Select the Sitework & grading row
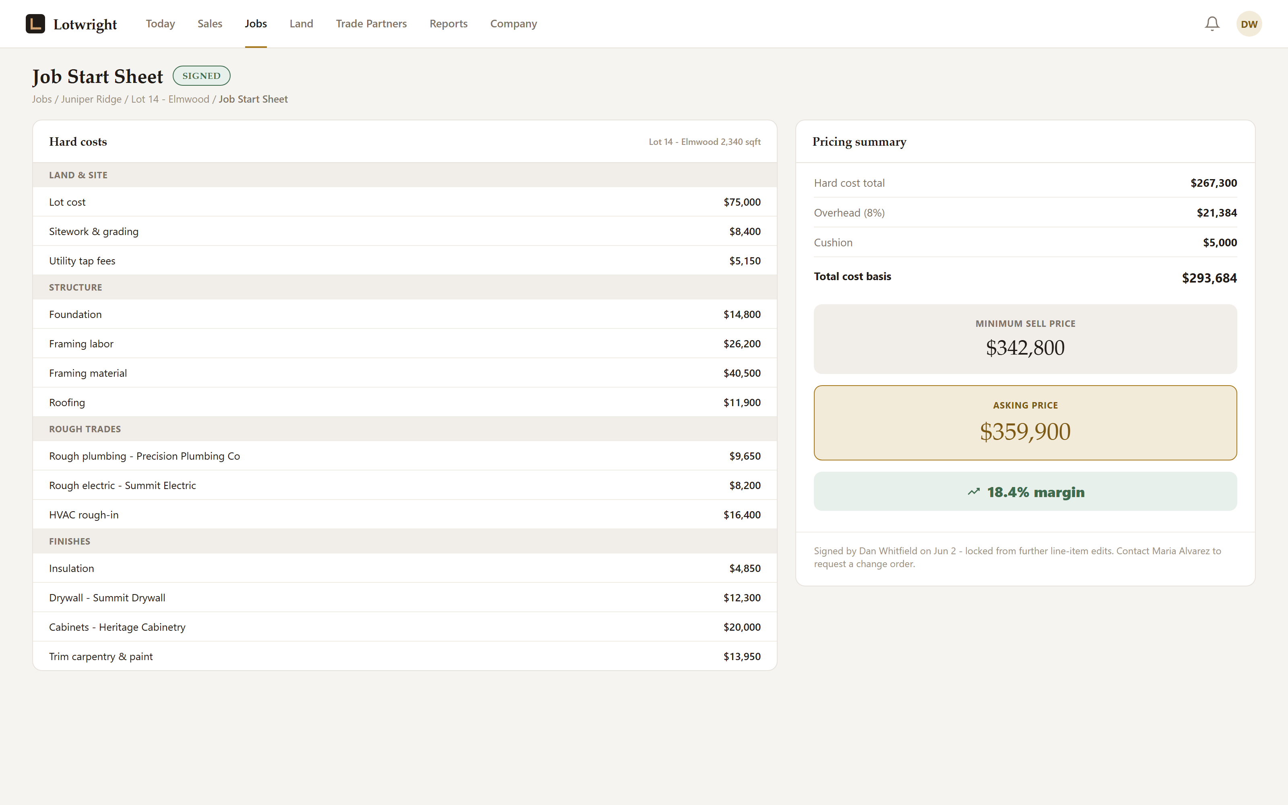The image size is (1288, 805). [405, 231]
